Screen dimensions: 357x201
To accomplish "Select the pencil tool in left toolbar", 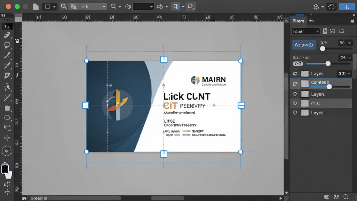I will 7,55.
